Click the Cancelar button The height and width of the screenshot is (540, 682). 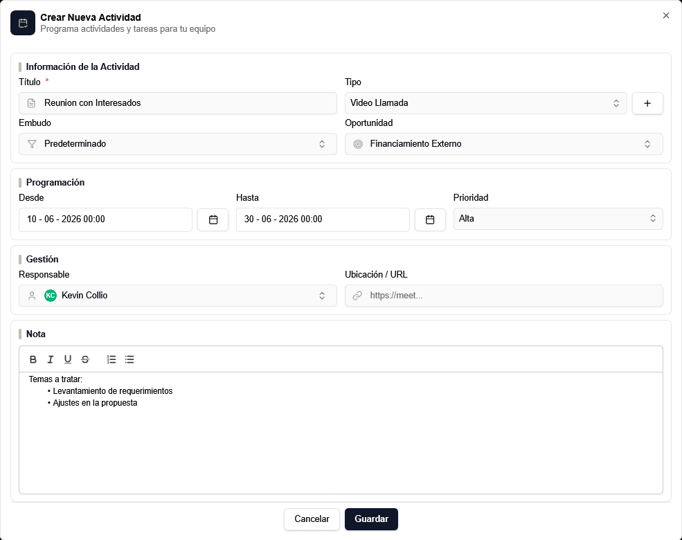[312, 519]
